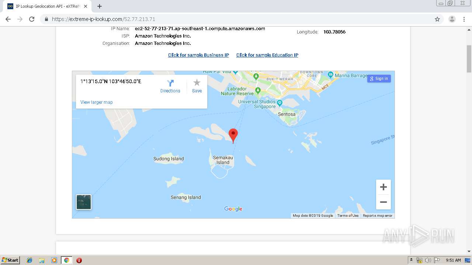The width and height of the screenshot is (472, 265).
Task: Select Semakau Island label on map
Action: pos(223,160)
